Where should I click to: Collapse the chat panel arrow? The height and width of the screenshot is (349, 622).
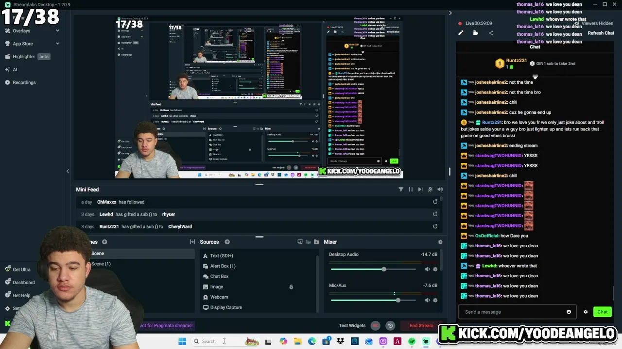point(450,13)
